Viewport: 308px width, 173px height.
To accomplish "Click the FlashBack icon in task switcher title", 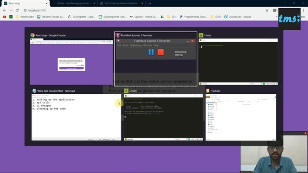I will pyautogui.click(x=118, y=35).
